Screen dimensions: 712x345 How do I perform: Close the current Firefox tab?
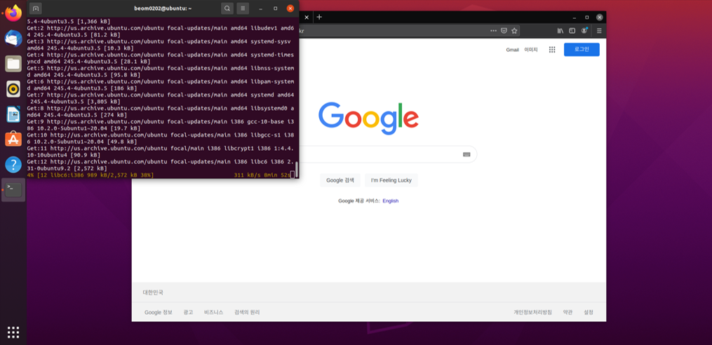point(306,17)
